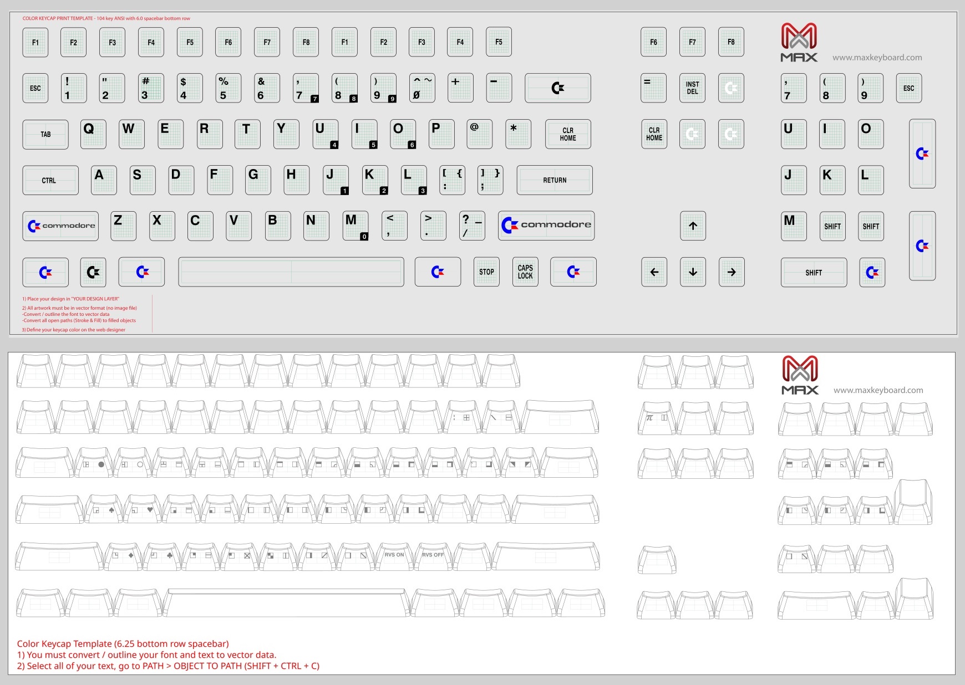Click the MAX logo in the bottom outline template

800,375
